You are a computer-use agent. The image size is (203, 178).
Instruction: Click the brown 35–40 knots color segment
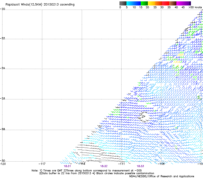pyautogui.click(x=173, y=3)
